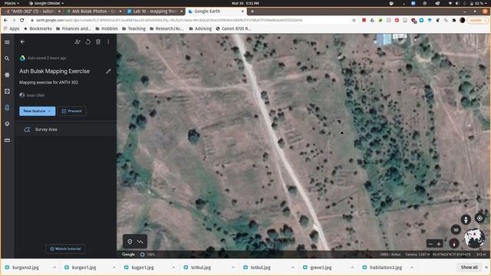Switch to Ash Bulak Photos tab
491x276 pixels.
pyautogui.click(x=93, y=11)
